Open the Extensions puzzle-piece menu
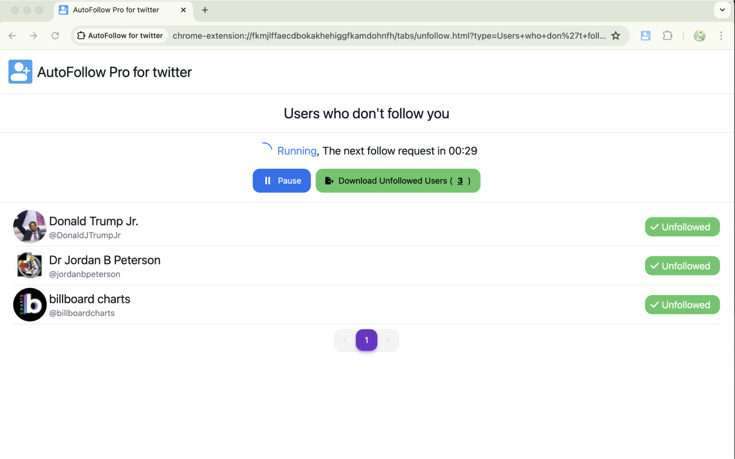 click(x=667, y=36)
